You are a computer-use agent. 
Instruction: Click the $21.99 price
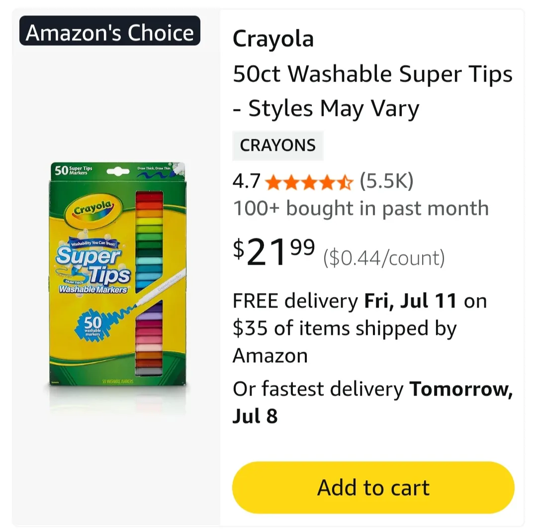[273, 252]
